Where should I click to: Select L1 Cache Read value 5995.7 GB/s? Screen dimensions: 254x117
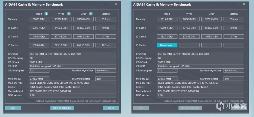pos(39,28)
